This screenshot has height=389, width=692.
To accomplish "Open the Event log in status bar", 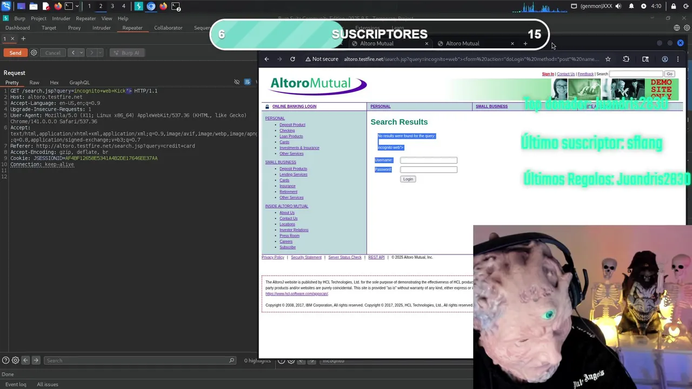I will pos(16,384).
